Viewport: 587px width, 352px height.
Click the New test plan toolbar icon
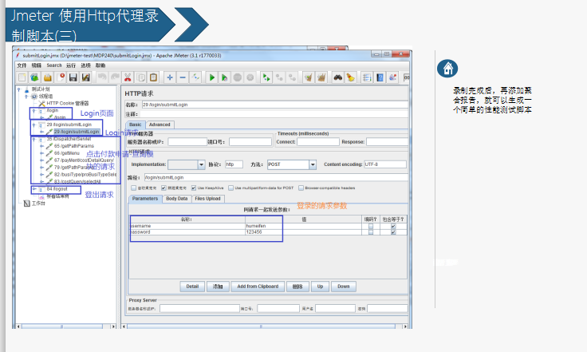pos(22,77)
